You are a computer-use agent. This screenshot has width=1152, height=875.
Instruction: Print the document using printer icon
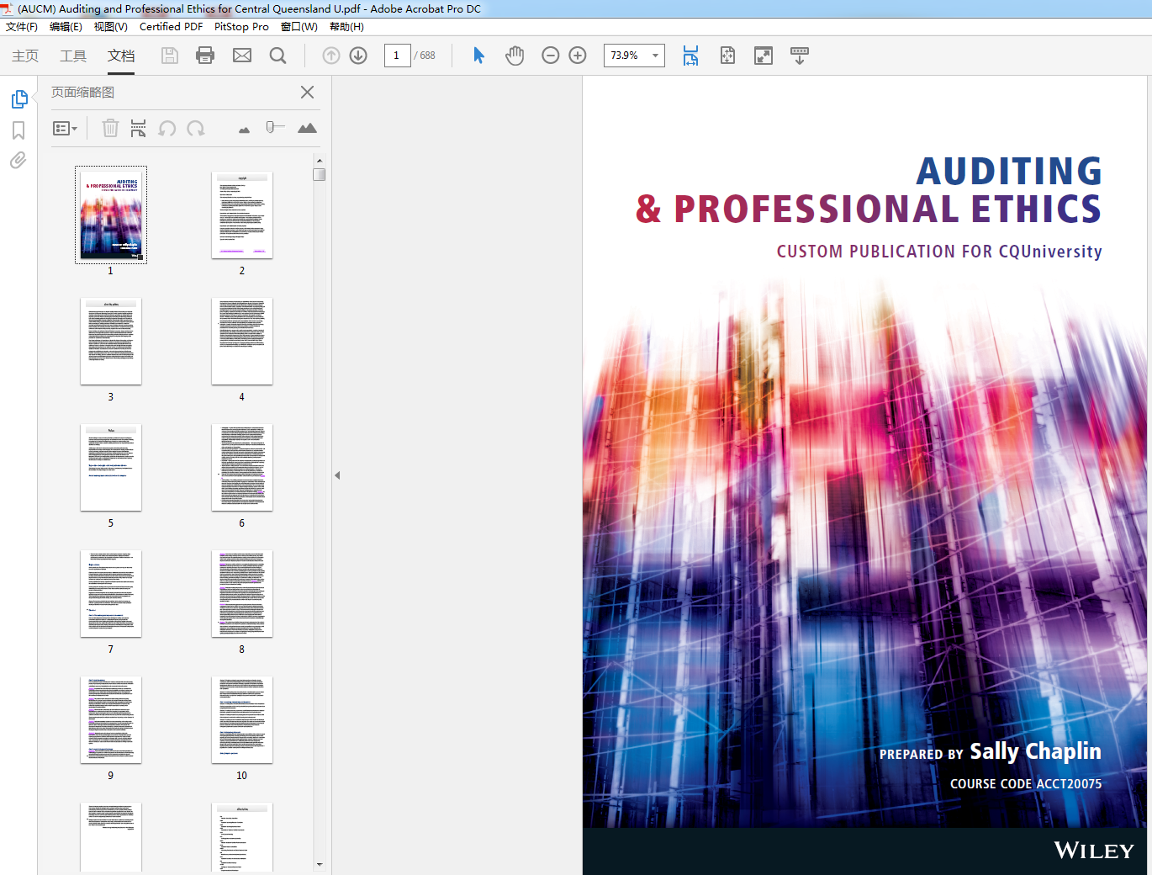tap(205, 56)
